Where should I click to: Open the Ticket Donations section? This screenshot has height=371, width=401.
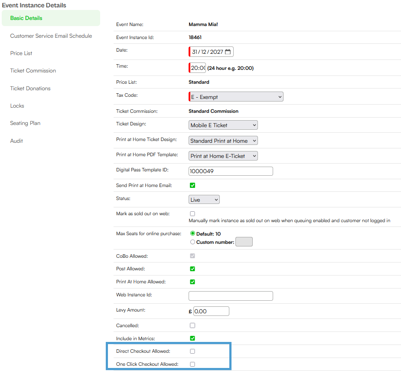(x=30, y=89)
